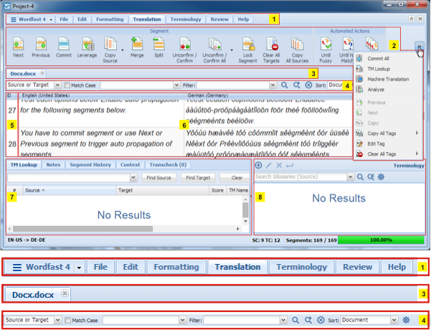431x330 pixels.
Task: Open the Wordfast 4 menu arrow in Project-4 window
Action: [x=51, y=19]
